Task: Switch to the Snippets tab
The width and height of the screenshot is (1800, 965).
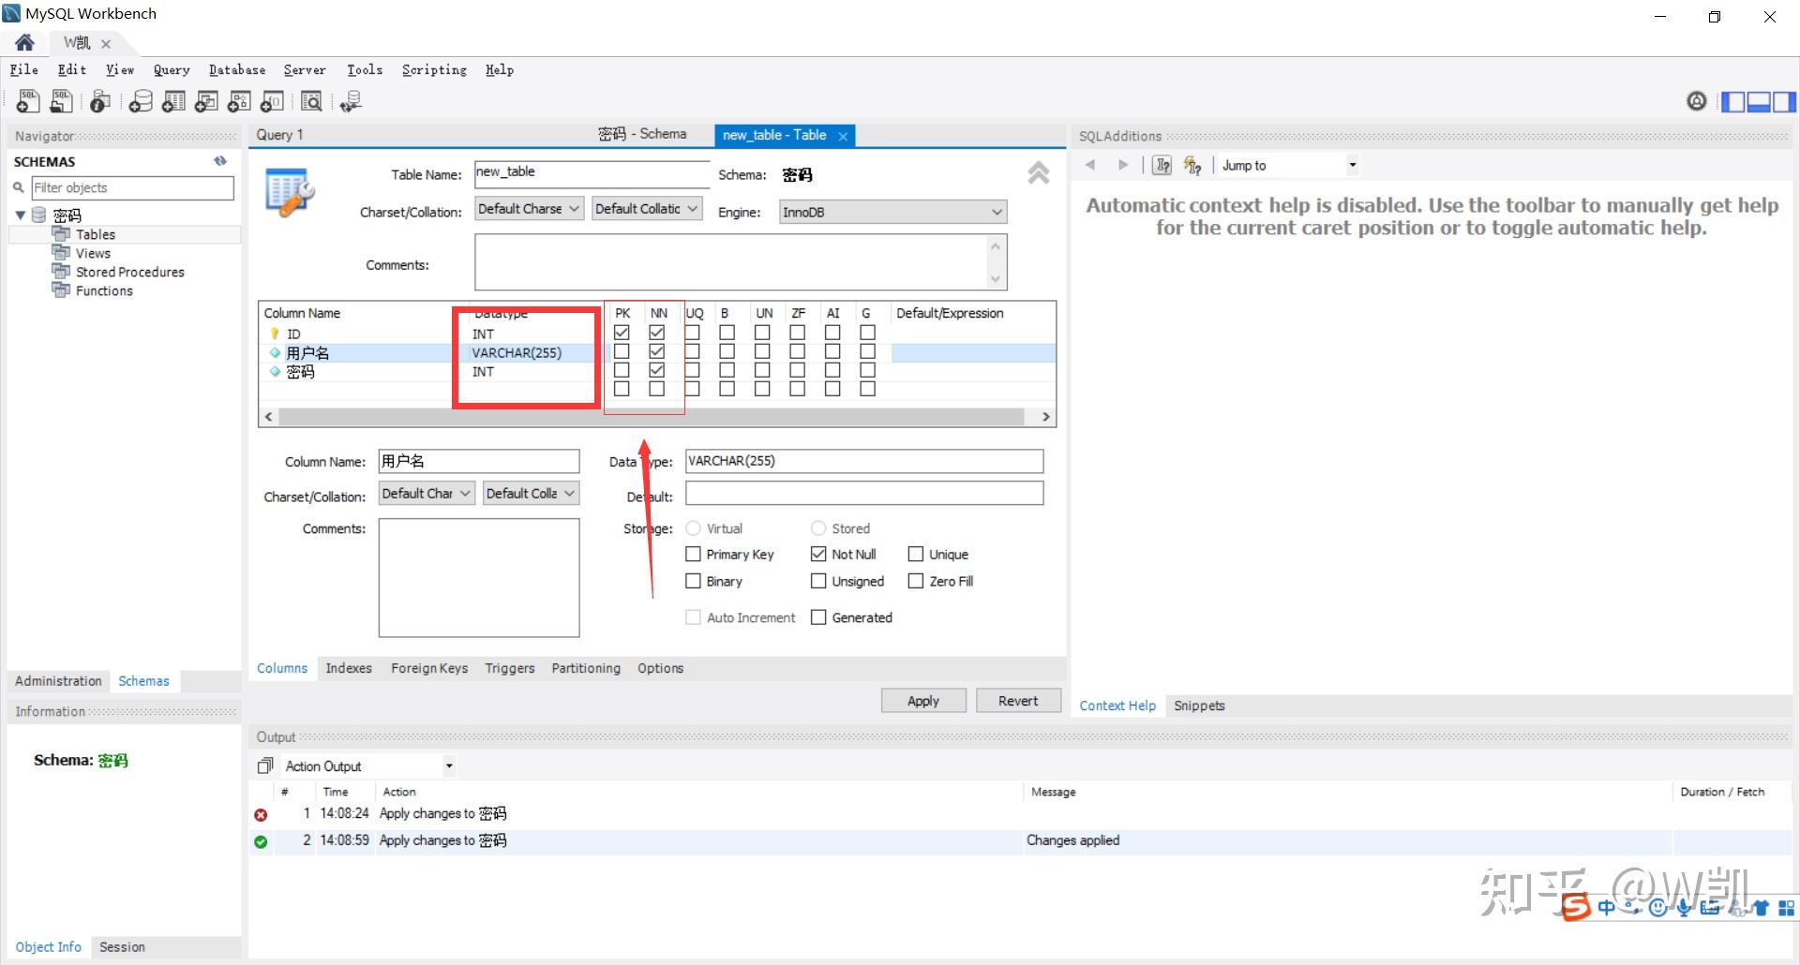Action: click(1199, 705)
